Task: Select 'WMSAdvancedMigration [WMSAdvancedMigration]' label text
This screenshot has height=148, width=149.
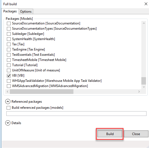Action: 50,86
